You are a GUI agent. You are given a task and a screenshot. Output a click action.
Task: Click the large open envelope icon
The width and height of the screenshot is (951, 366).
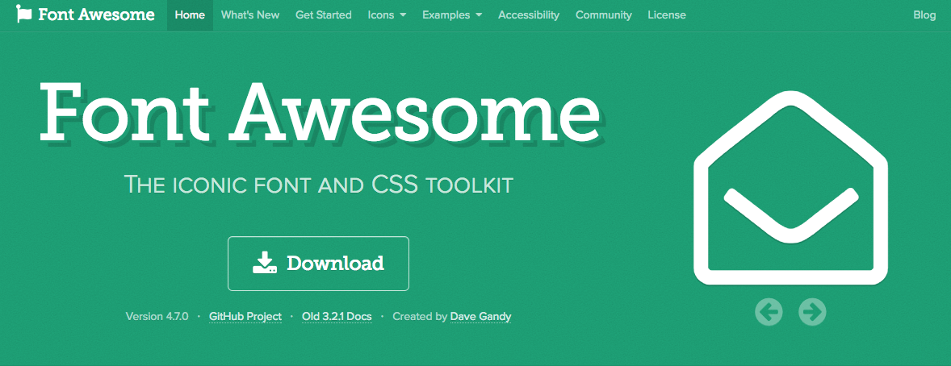(790, 188)
